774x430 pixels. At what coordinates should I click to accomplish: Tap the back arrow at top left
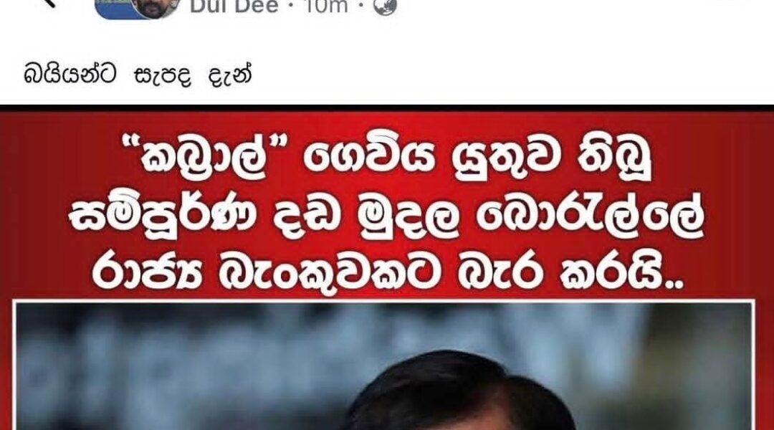[x=48, y=3]
